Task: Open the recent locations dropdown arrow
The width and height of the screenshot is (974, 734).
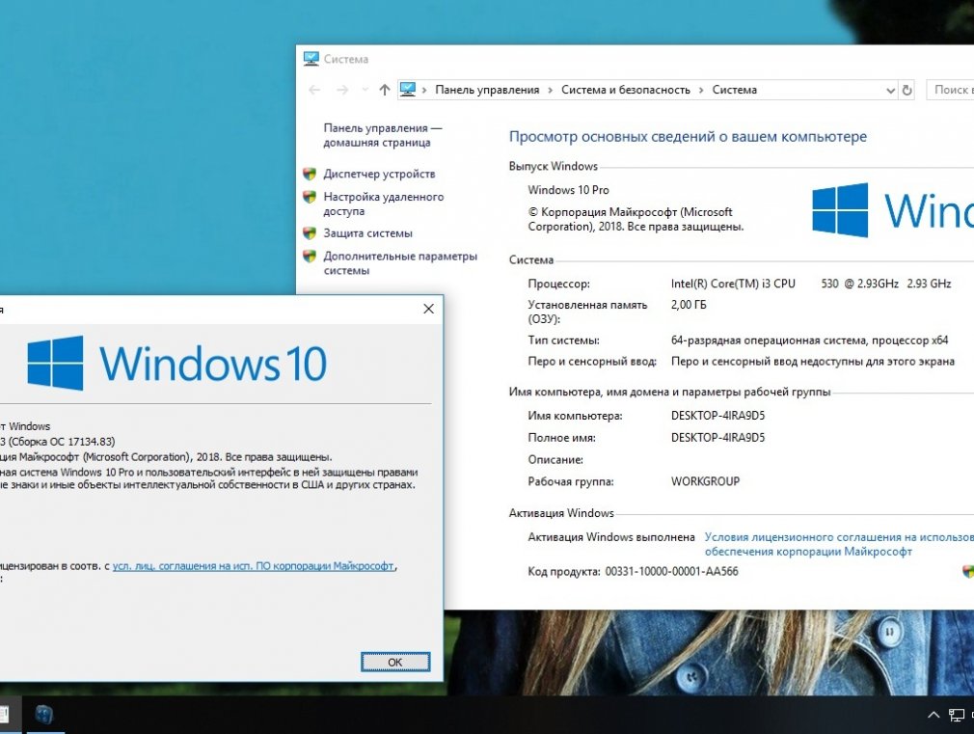Action: tap(365, 90)
